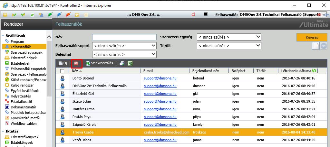The height and width of the screenshot is (147, 330).
Task: Click the user icon in Vezér János row
Action: 62,140
